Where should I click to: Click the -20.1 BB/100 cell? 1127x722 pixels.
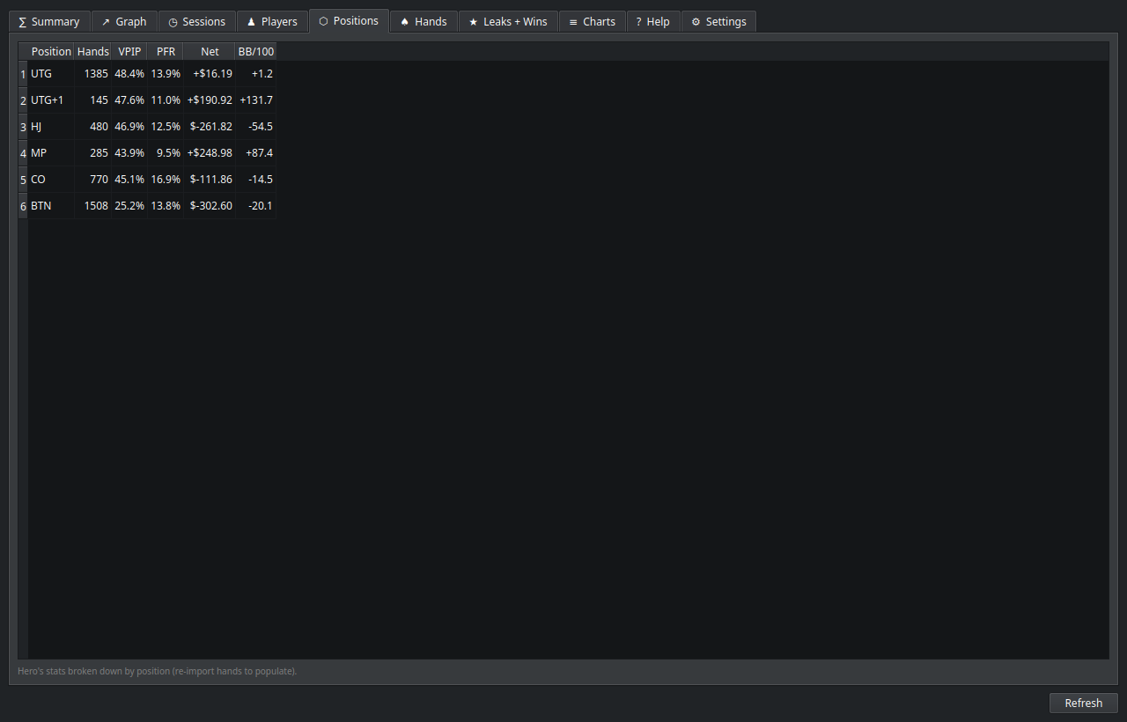[x=256, y=206]
